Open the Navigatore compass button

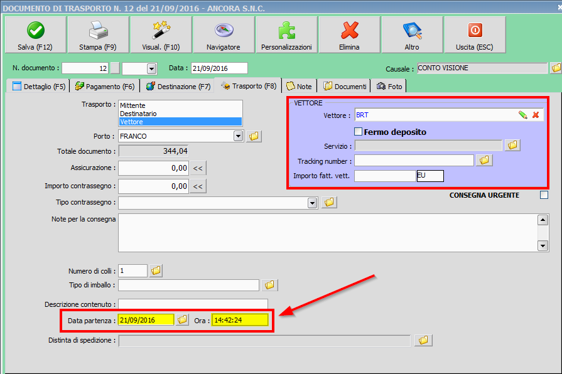click(x=224, y=35)
